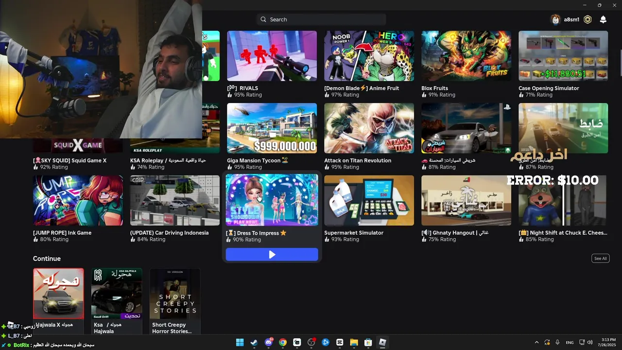
Task: Click the RIVALS game title
Action: tap(242, 88)
